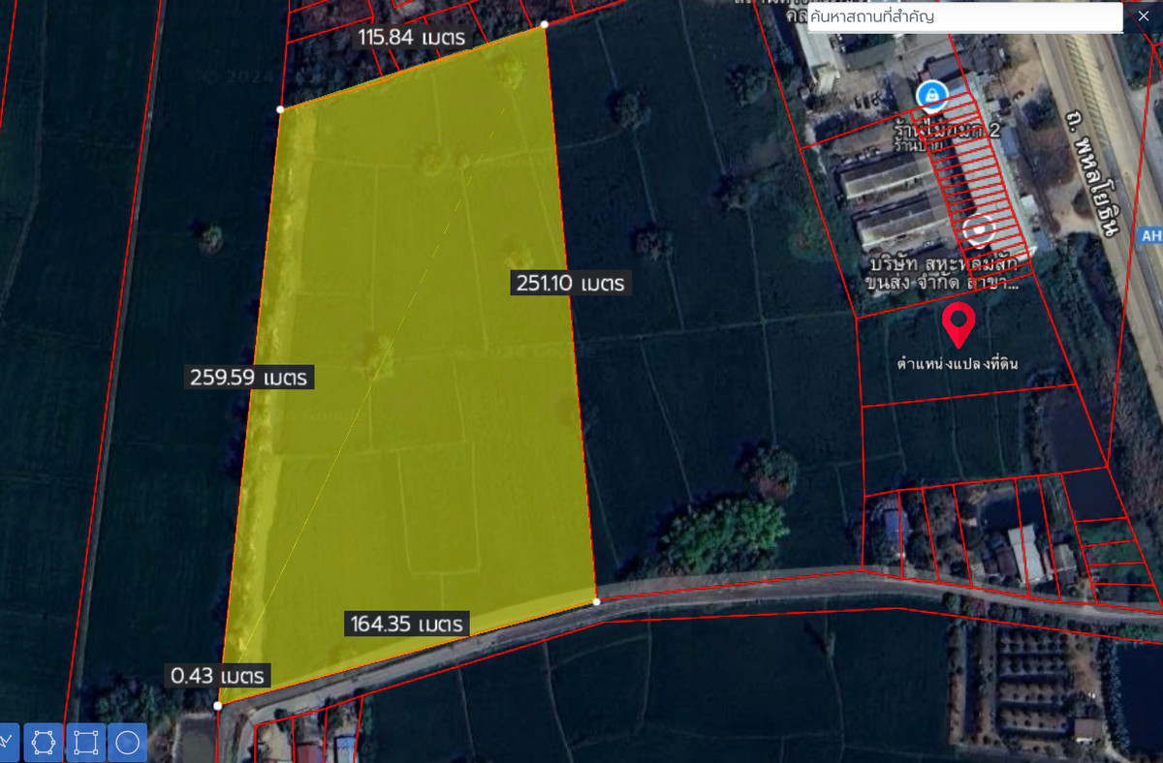Image resolution: width=1163 pixels, height=763 pixels.
Task: Select the polyline draw tool
Action: (6, 743)
